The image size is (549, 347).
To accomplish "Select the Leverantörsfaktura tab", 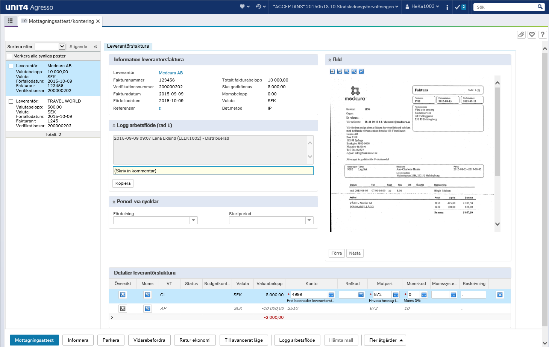I will [128, 46].
